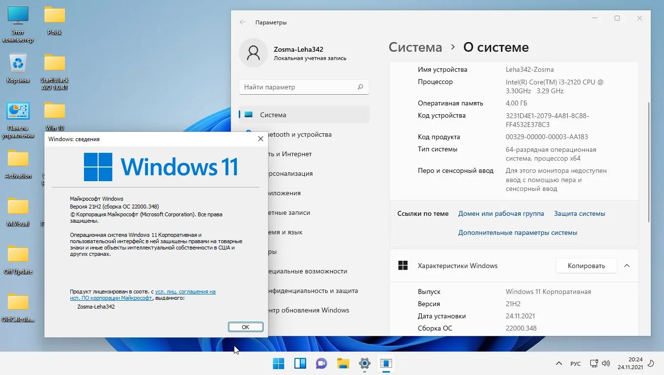Select the Poisk folder on desktop
Image resolution: width=664 pixels, height=375 pixels.
[55, 21]
